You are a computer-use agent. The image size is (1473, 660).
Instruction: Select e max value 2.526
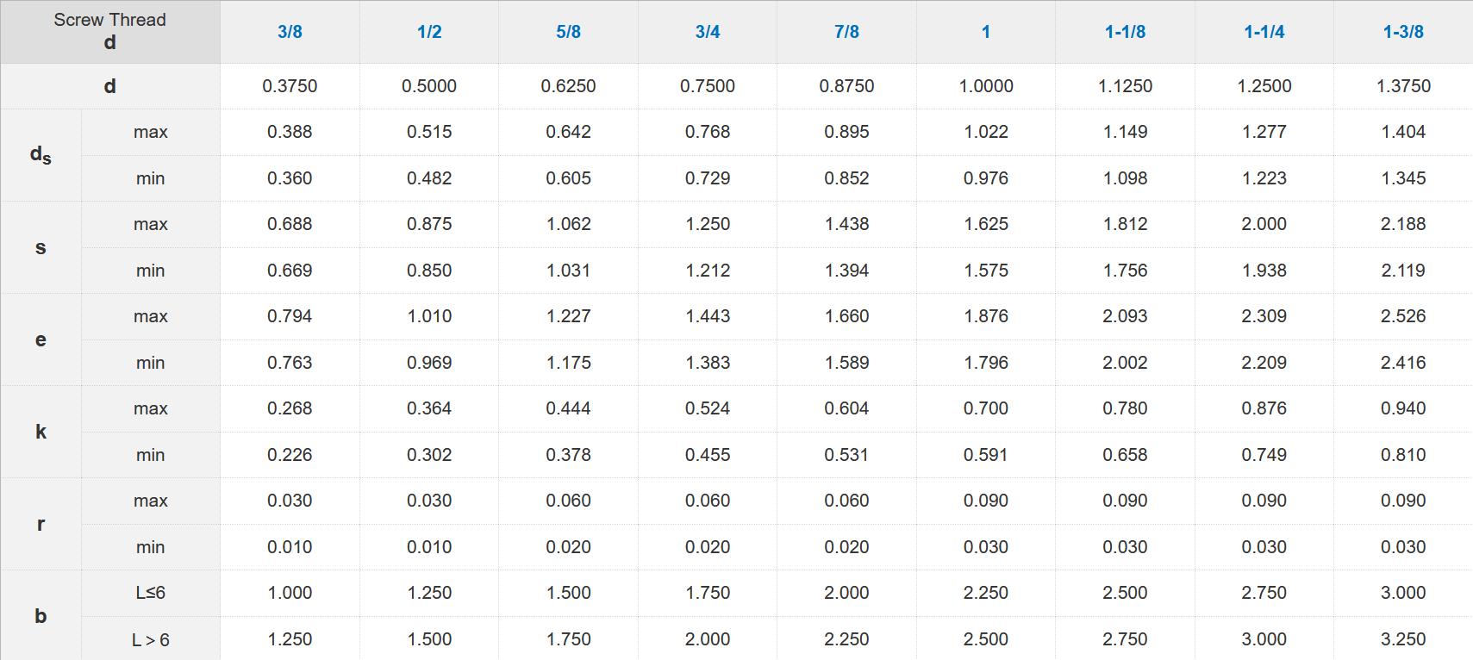pyautogui.click(x=1403, y=316)
